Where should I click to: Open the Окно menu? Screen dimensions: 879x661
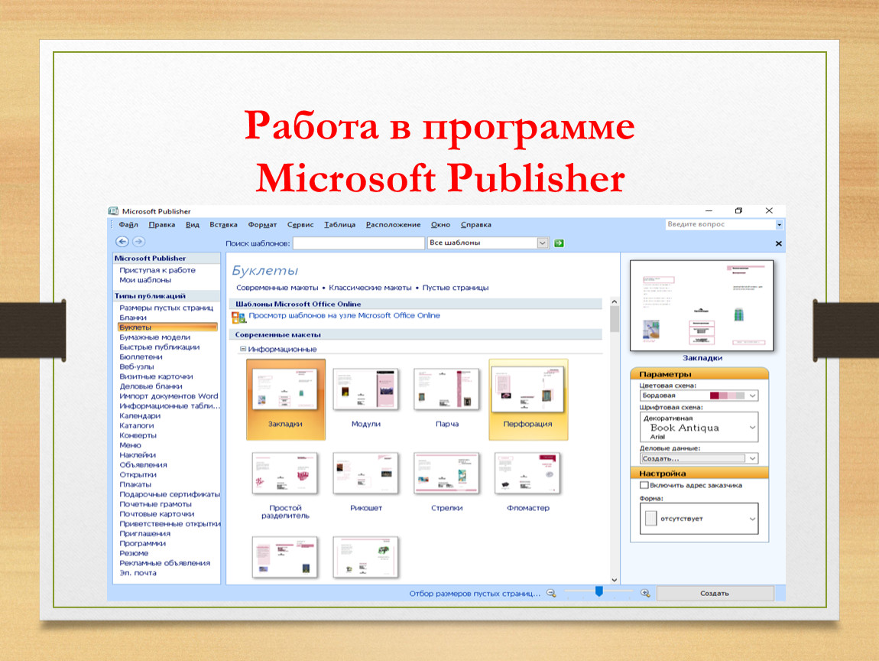440,224
